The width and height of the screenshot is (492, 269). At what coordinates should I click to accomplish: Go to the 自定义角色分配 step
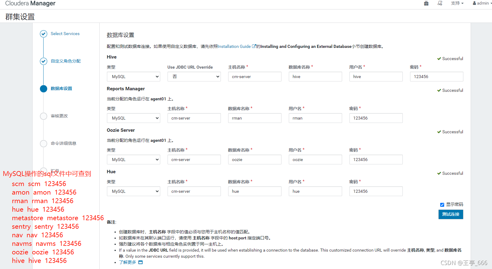[66, 61]
